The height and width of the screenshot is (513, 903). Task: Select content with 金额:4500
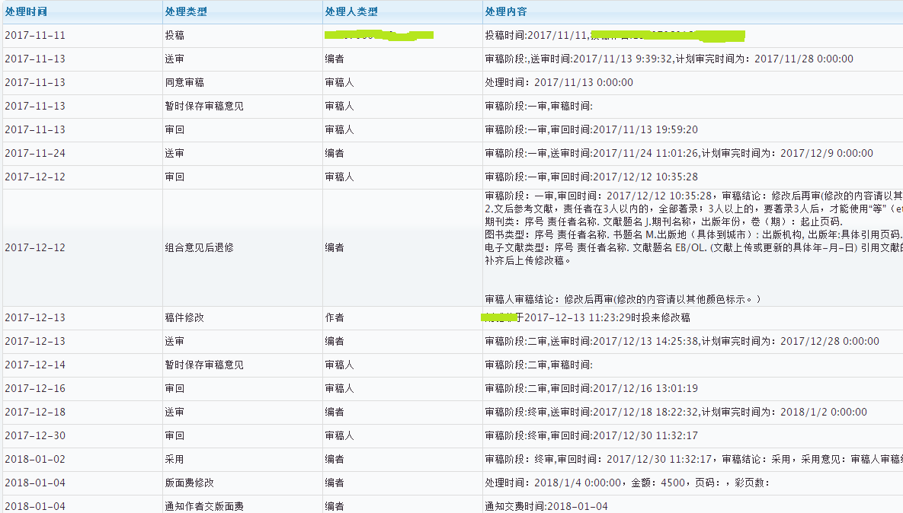click(628, 483)
